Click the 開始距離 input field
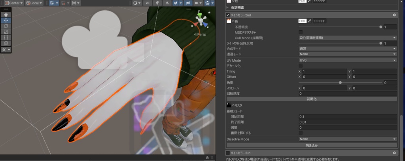 [x=348, y=116]
